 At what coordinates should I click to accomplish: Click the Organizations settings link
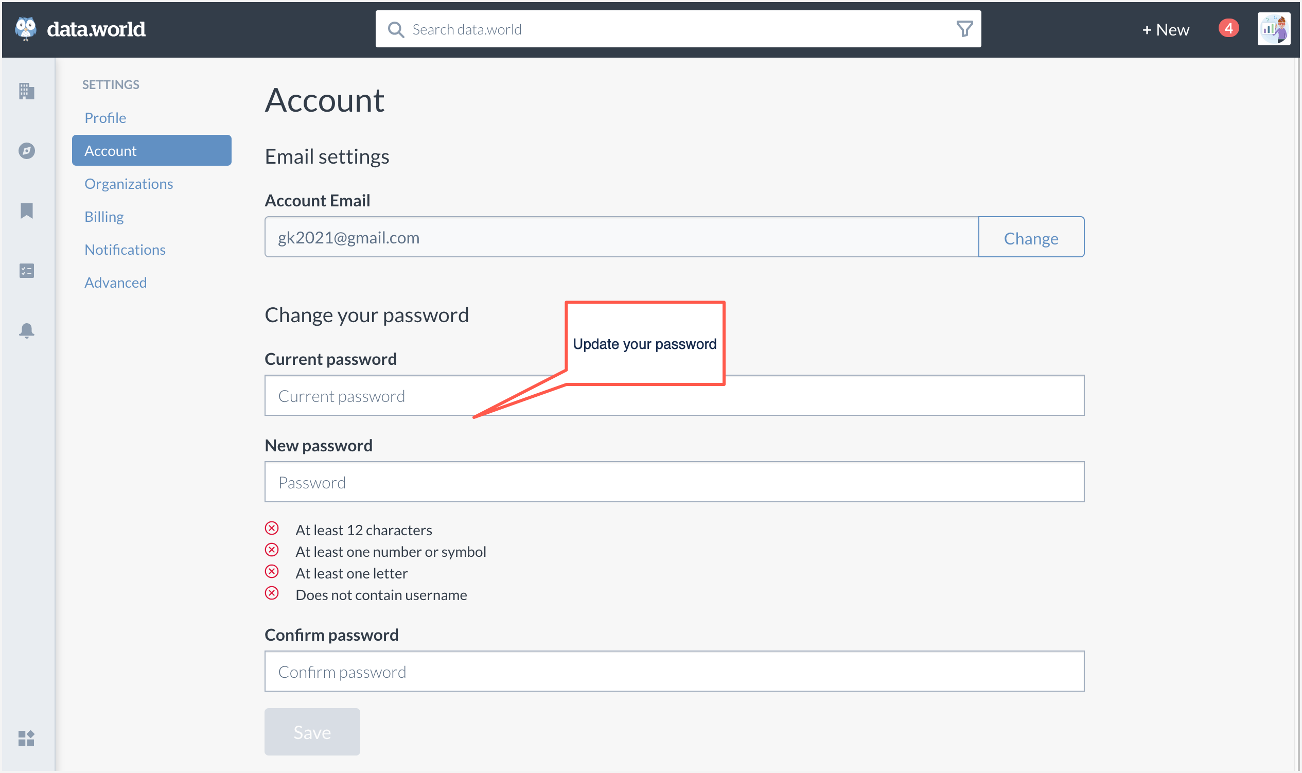click(129, 183)
